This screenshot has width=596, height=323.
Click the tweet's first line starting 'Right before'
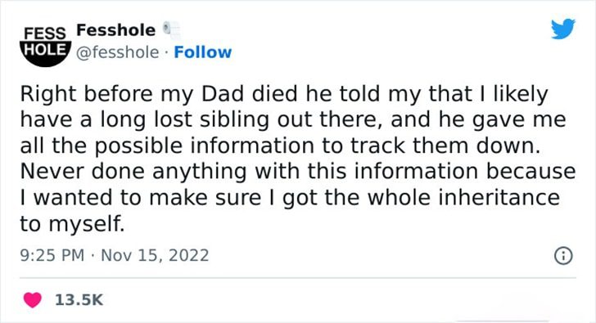(x=284, y=94)
